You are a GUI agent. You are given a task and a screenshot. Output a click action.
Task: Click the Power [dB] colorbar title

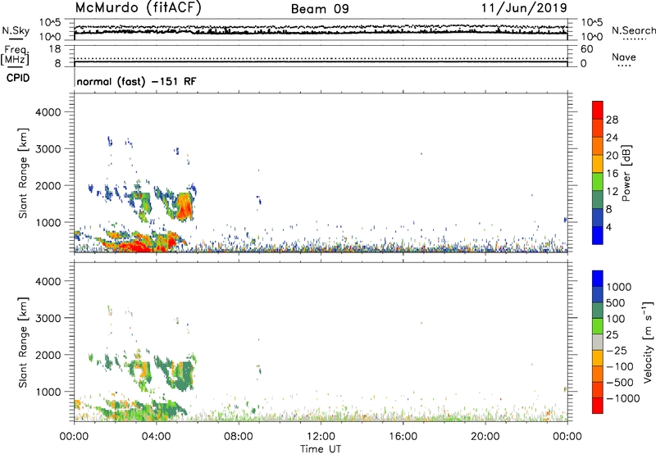(626, 173)
